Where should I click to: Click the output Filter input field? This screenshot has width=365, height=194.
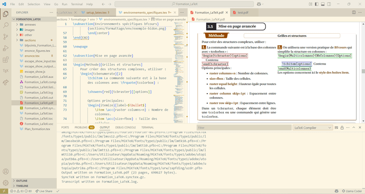[x=243, y=128]
